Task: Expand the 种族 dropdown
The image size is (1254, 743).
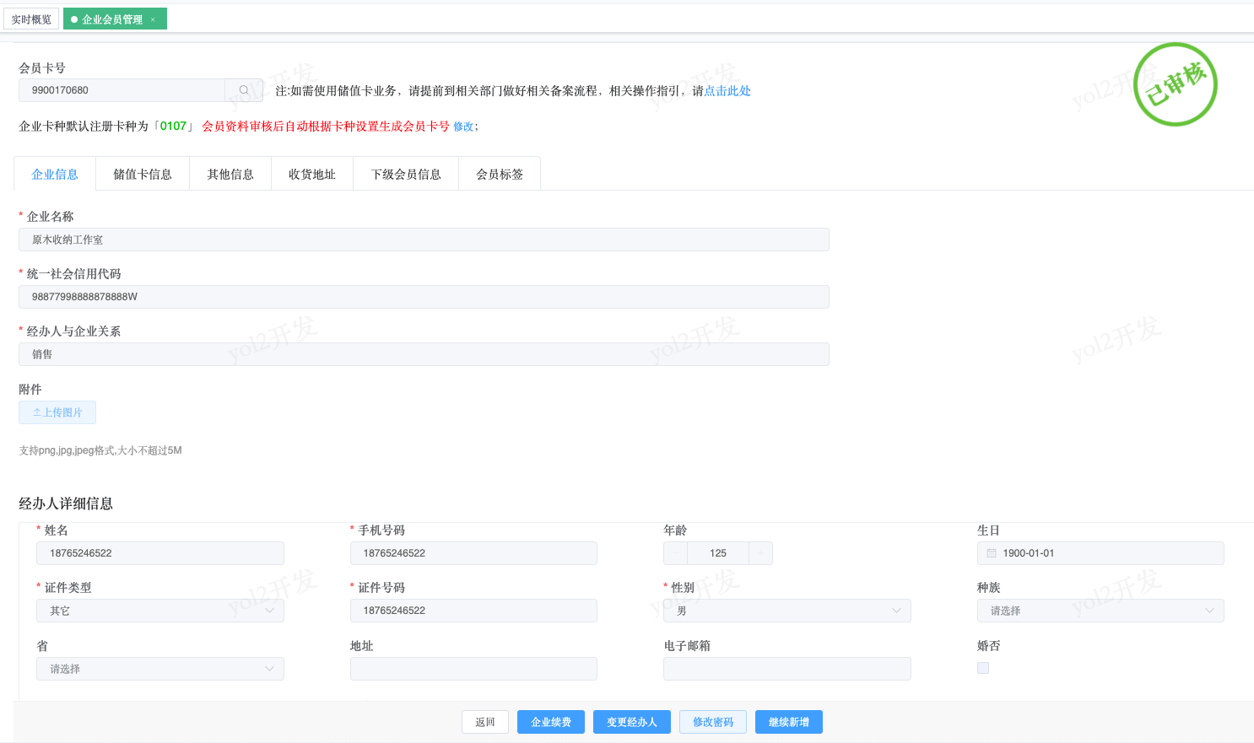Action: click(x=1100, y=611)
